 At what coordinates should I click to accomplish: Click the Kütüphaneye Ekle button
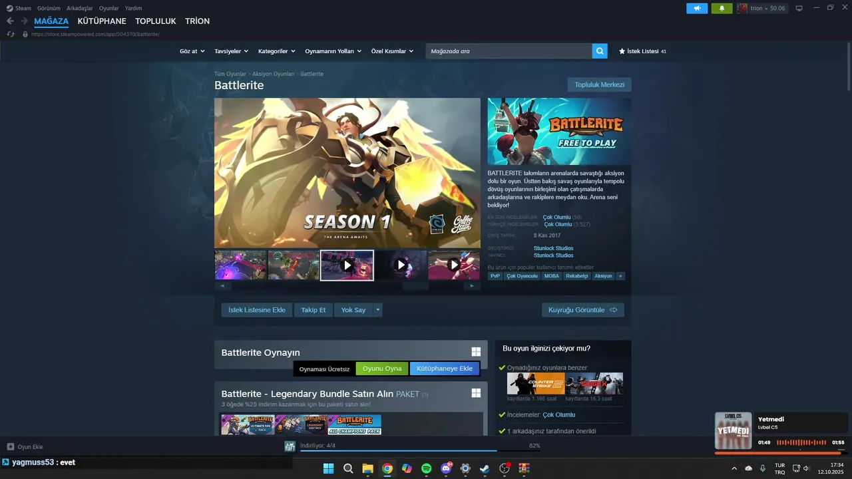tap(445, 369)
